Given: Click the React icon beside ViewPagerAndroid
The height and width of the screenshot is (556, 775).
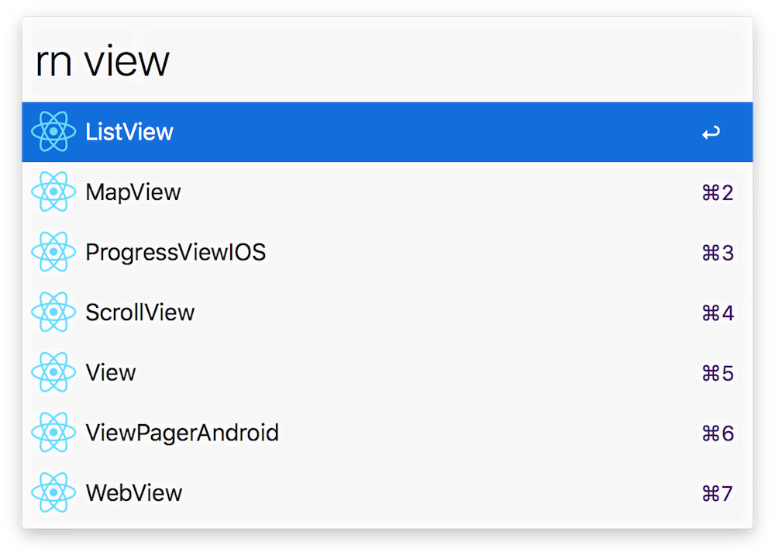Looking at the screenshot, I should point(53,433).
